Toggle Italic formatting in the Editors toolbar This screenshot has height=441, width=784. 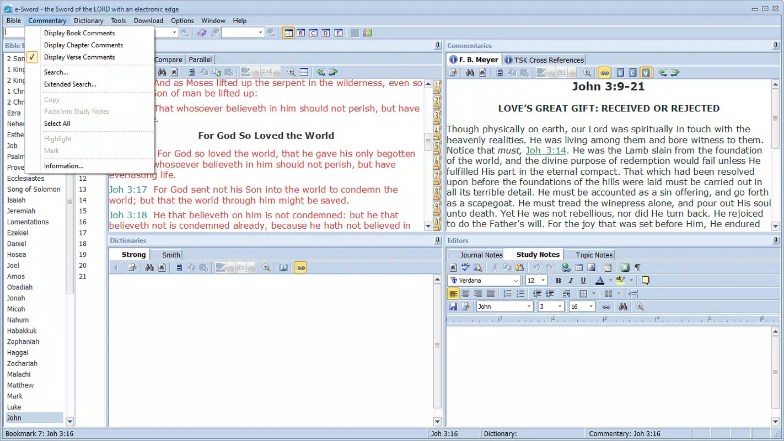(x=571, y=281)
